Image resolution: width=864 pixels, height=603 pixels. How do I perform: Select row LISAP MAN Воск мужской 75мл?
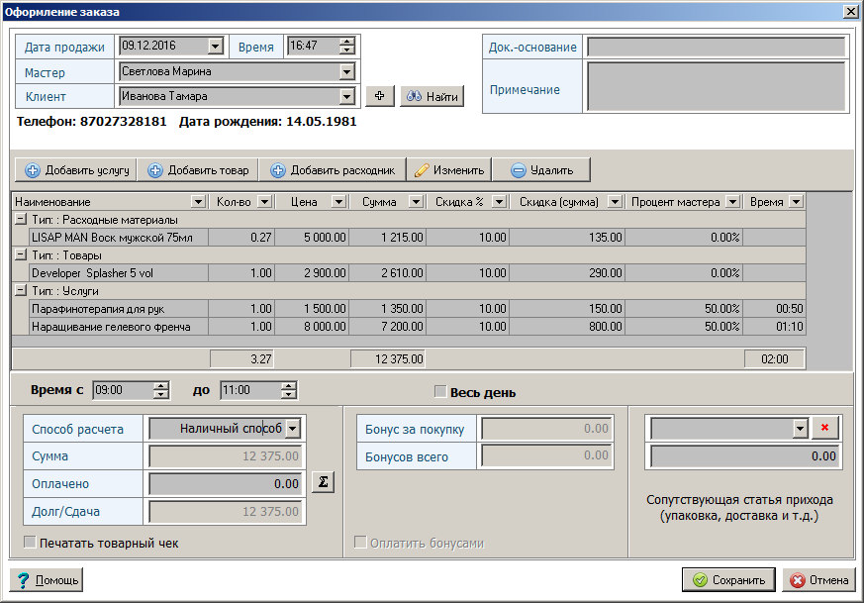417,238
